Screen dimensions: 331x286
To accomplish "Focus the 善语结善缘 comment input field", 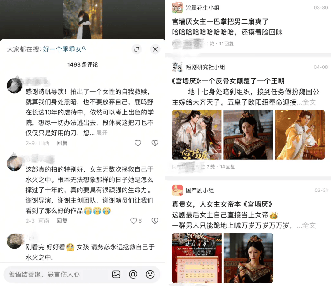I will pos(57,274).
